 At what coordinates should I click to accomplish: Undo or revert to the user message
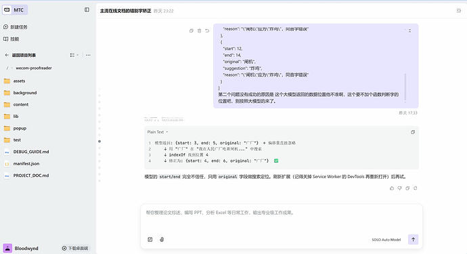point(207,30)
